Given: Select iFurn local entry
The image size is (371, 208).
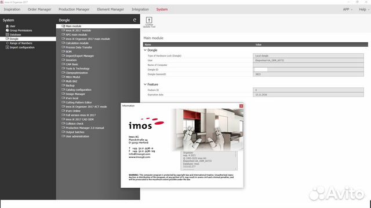Looking at the screenshot, I should pyautogui.click(x=72, y=98).
